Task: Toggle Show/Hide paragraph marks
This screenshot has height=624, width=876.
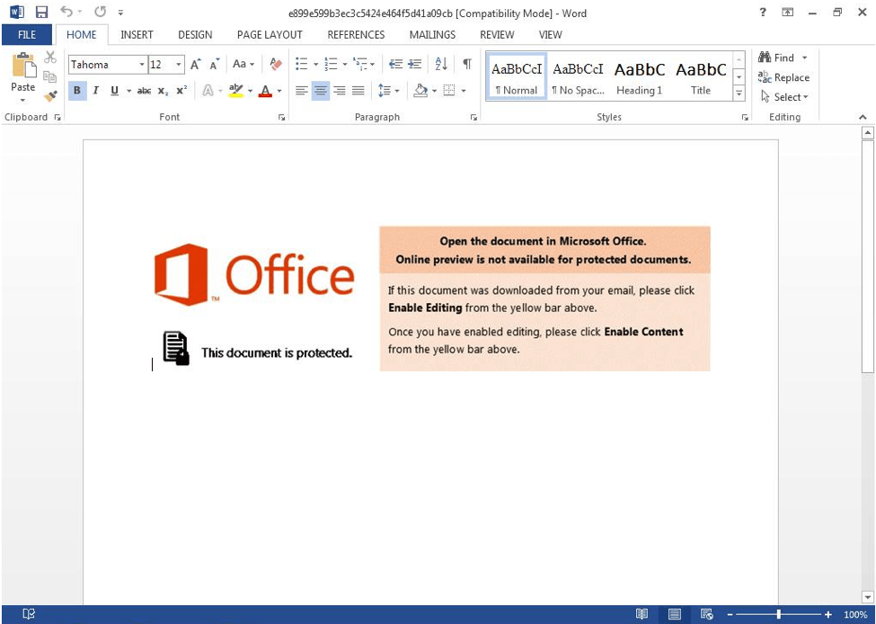Action: click(467, 65)
